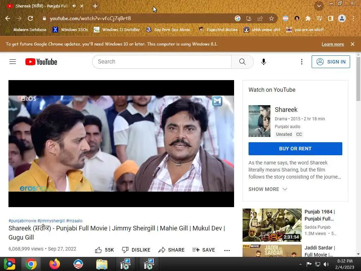Open uhhh anime shit bookmark
361x271 pixels.
(x=262, y=30)
